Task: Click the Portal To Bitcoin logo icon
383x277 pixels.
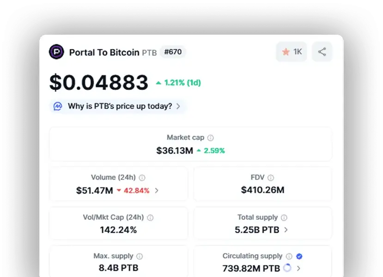Action: [x=56, y=52]
